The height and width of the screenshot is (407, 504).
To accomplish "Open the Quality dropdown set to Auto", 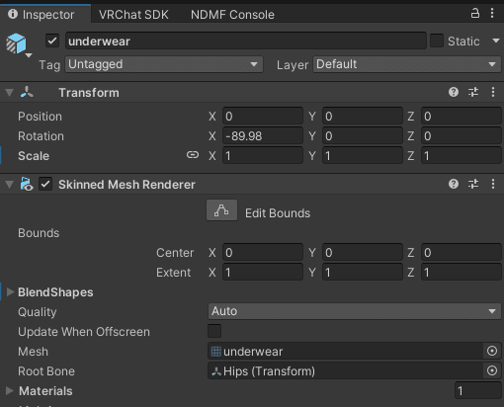I will click(355, 311).
